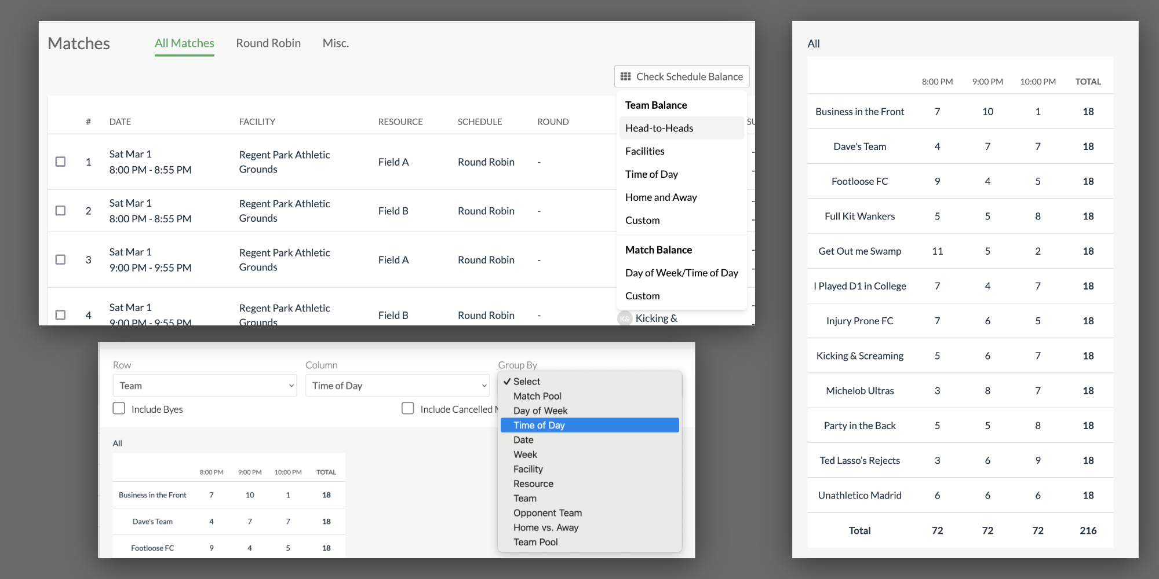Go to the All Matches tab
Viewport: 1159px width, 579px height.
click(x=184, y=43)
